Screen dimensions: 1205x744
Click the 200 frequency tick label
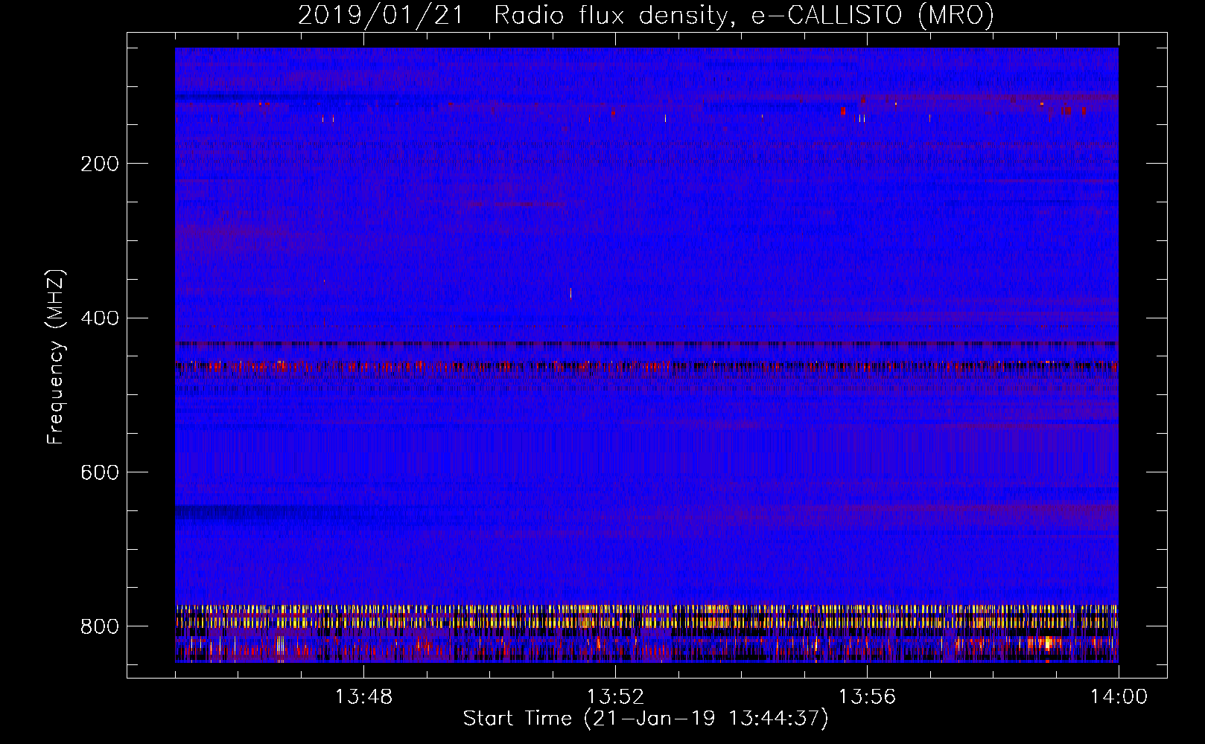point(100,164)
